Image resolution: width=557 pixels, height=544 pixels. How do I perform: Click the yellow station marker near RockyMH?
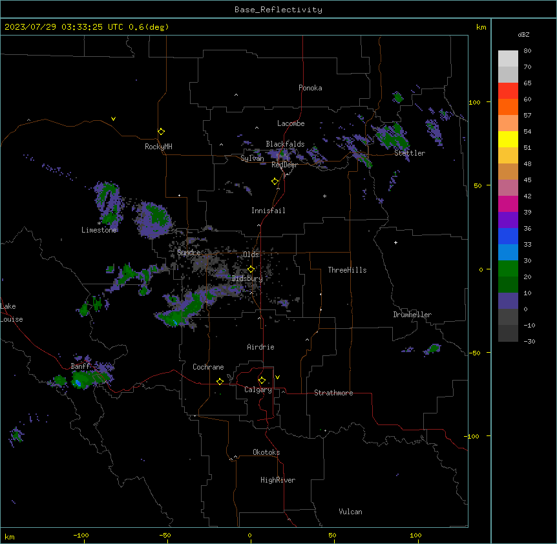pyautogui.click(x=161, y=131)
